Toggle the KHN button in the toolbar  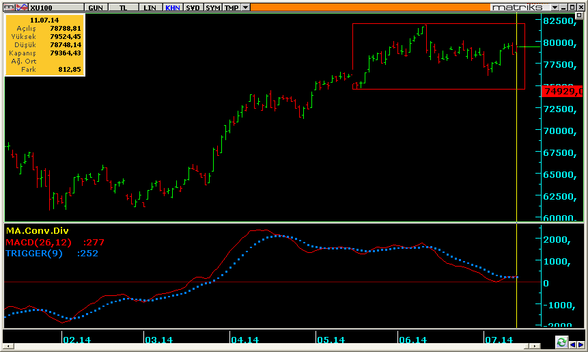(172, 7)
